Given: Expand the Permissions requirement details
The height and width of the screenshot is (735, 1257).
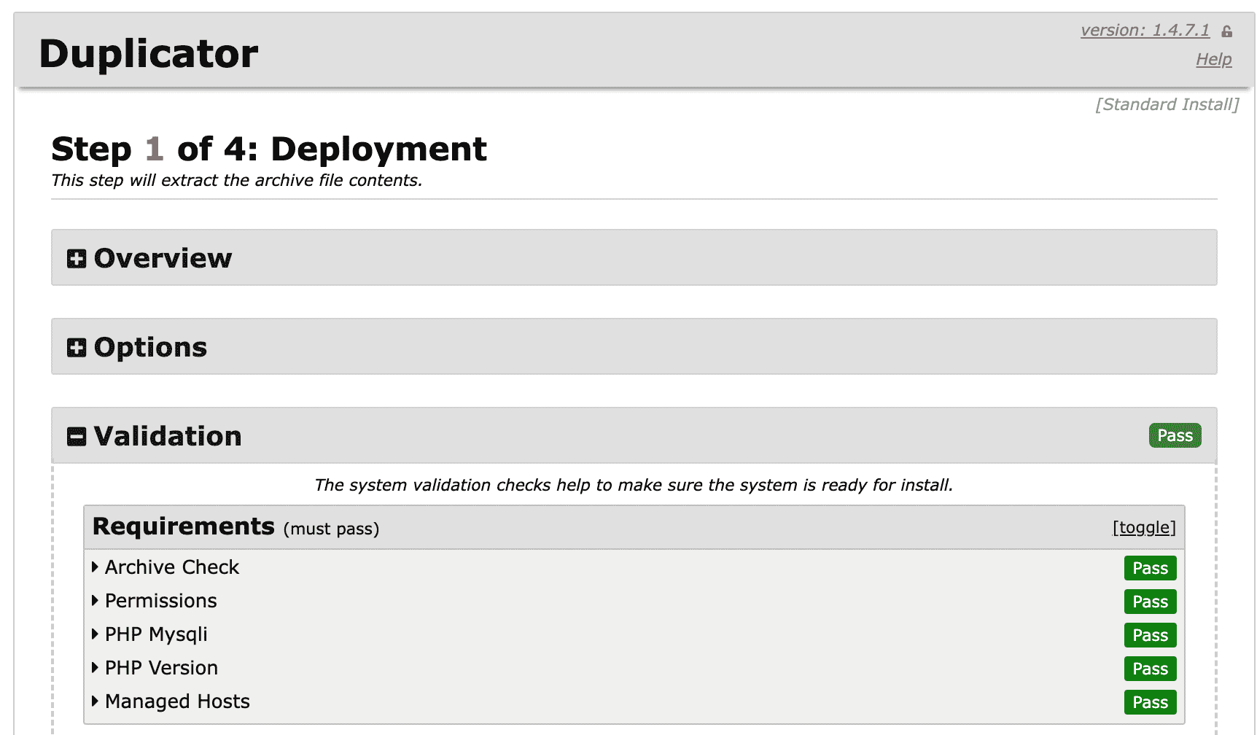Looking at the screenshot, I should point(160,601).
